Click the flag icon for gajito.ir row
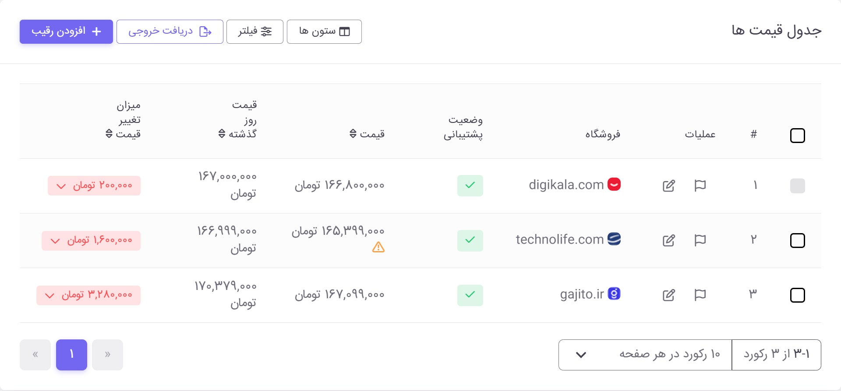This screenshot has width=841, height=391. 700,295
